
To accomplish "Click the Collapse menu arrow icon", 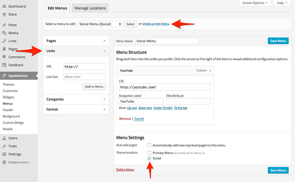I will [x=4, y=162].
